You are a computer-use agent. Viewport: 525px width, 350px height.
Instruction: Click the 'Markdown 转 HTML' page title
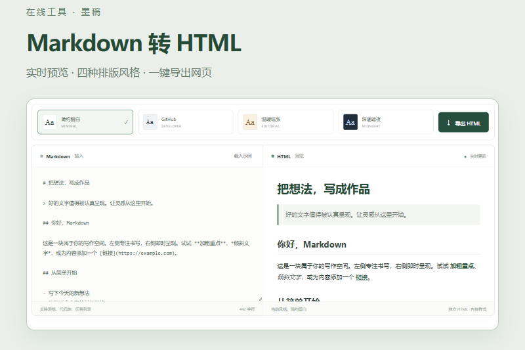click(134, 43)
